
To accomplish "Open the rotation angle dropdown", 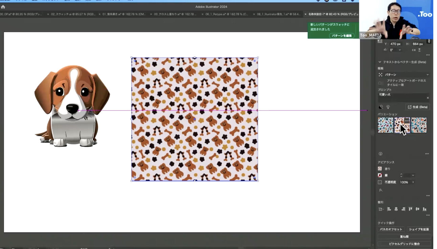I will coord(400,50).
